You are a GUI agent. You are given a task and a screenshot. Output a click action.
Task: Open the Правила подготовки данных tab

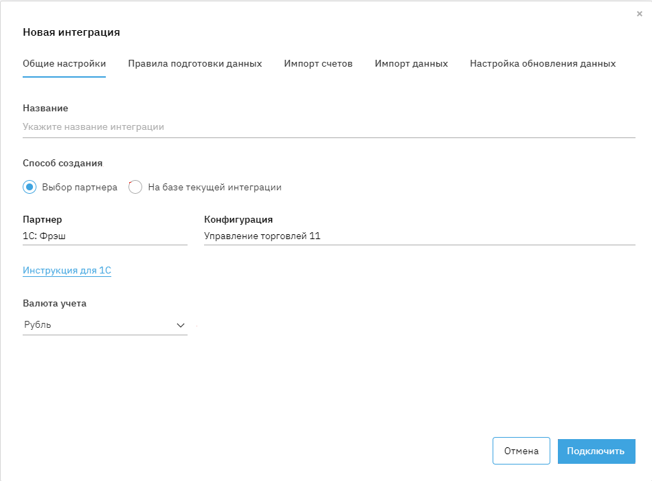(x=195, y=64)
